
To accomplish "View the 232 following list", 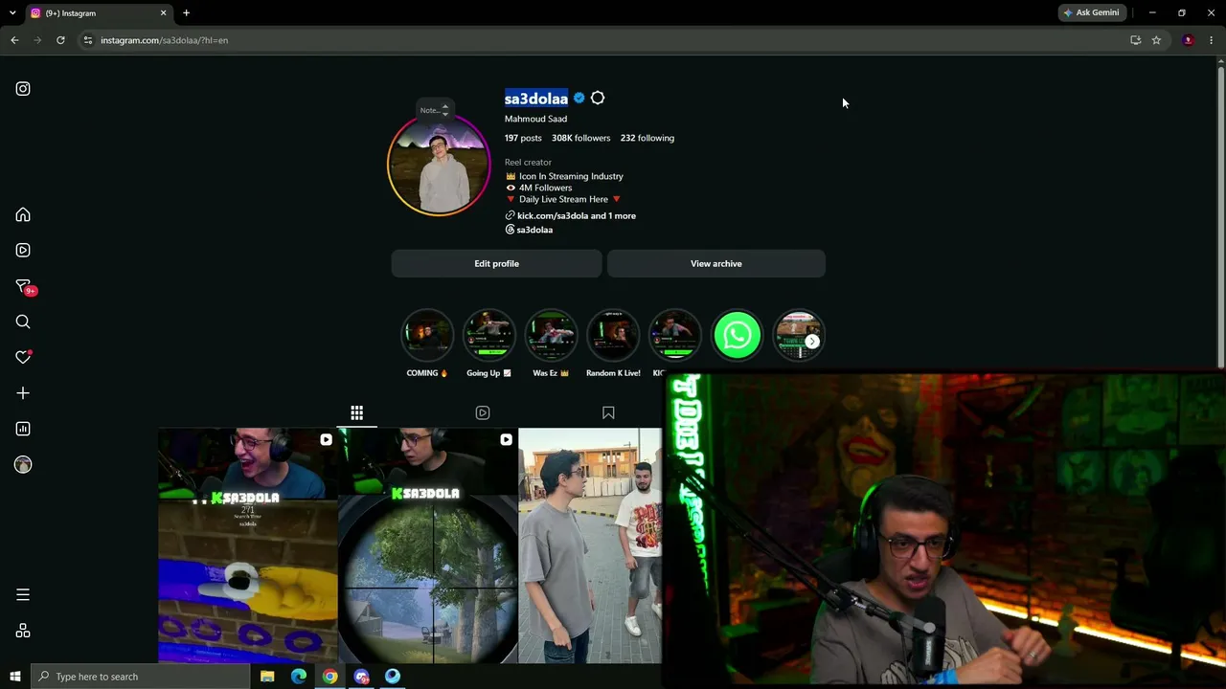I will pos(647,138).
